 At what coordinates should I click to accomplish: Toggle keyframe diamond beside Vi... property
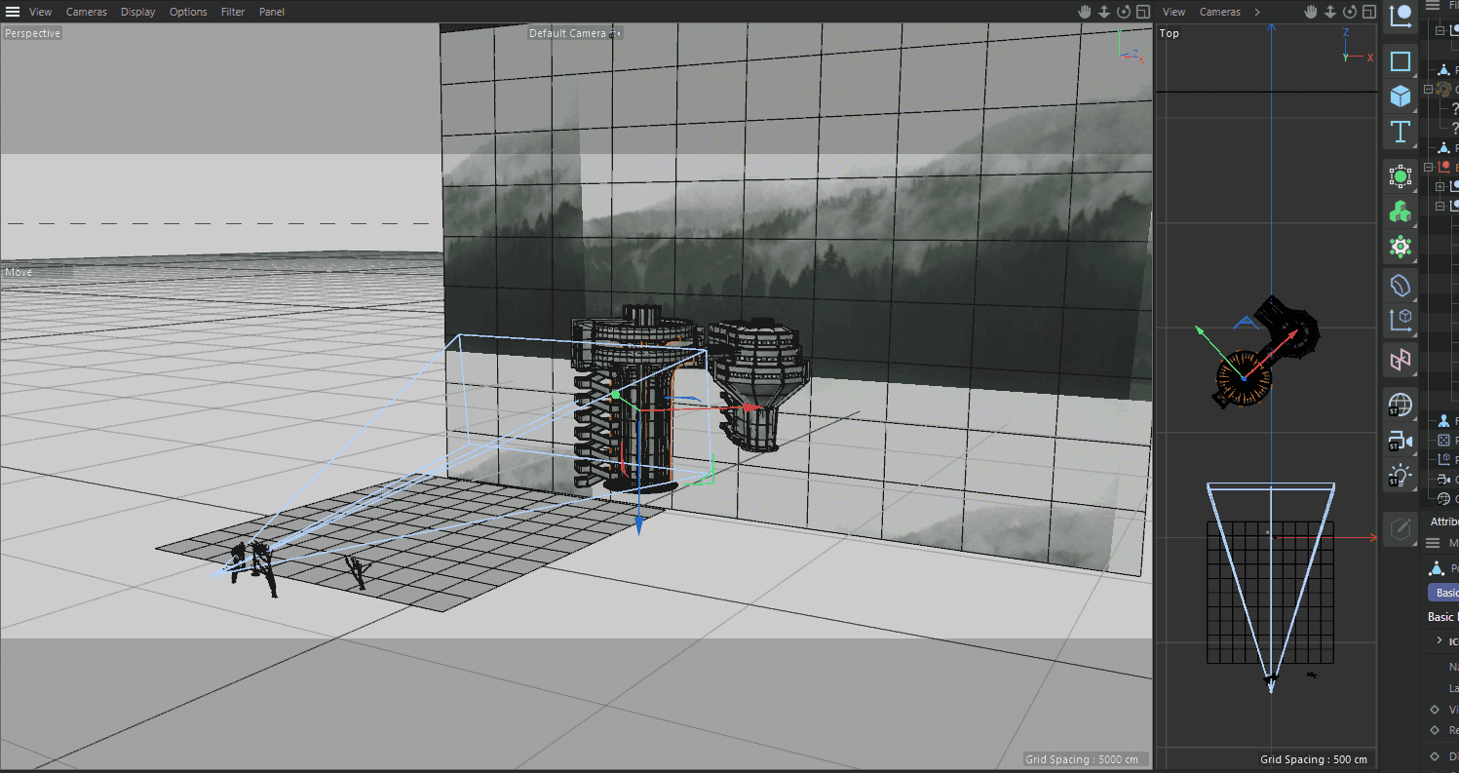1434,710
